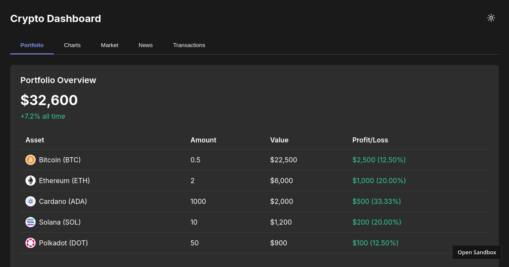Screen dimensions: 509x267
Task: Click the $32,600 total value
Action: (x=49, y=100)
